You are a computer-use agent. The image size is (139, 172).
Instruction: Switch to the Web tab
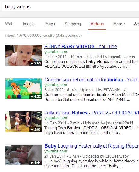[9, 24]
